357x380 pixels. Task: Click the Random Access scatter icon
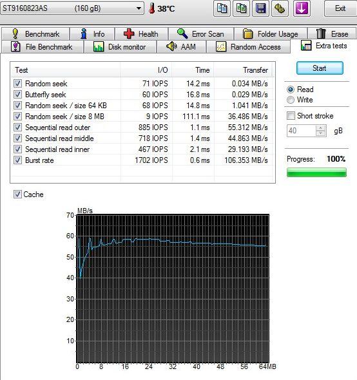click(221, 46)
